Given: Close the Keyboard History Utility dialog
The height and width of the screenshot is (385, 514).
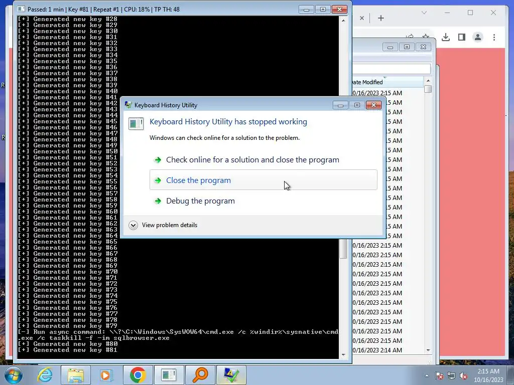Looking at the screenshot, I should 373,105.
